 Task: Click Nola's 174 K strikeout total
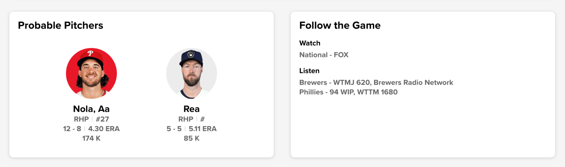click(91, 138)
